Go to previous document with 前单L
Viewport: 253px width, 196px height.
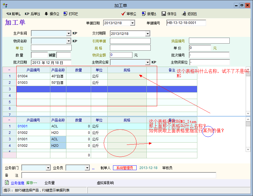13,14
